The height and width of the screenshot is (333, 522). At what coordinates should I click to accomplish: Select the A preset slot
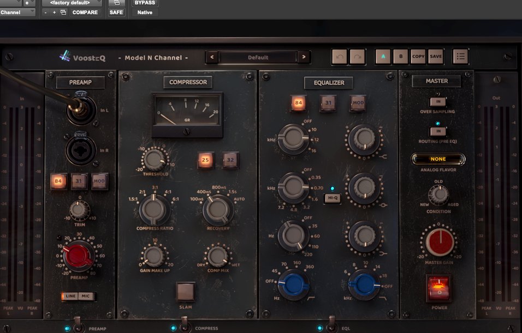point(383,57)
